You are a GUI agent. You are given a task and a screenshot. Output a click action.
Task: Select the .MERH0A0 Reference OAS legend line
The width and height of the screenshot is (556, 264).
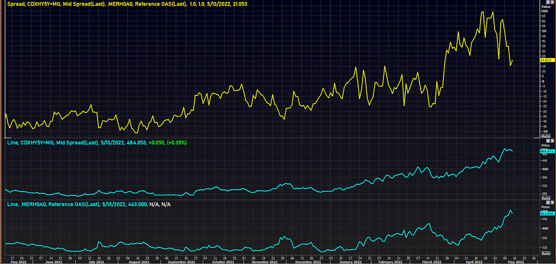[x=88, y=204]
